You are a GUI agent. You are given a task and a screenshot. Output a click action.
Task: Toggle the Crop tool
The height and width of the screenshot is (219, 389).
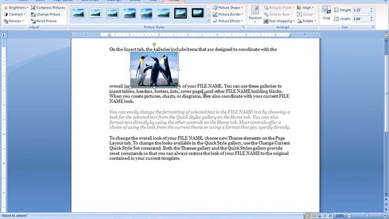pyautogui.click(x=326, y=13)
